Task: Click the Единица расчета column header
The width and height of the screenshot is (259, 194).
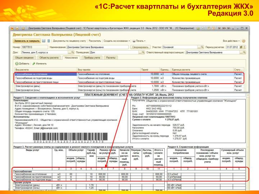Action: 202,70
